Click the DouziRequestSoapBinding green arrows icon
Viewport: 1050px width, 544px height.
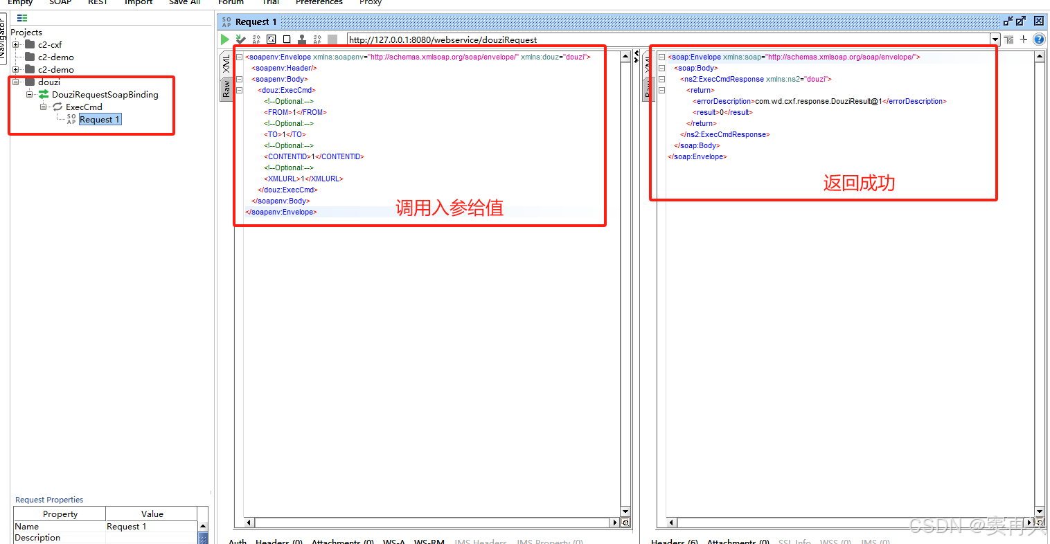(44, 94)
